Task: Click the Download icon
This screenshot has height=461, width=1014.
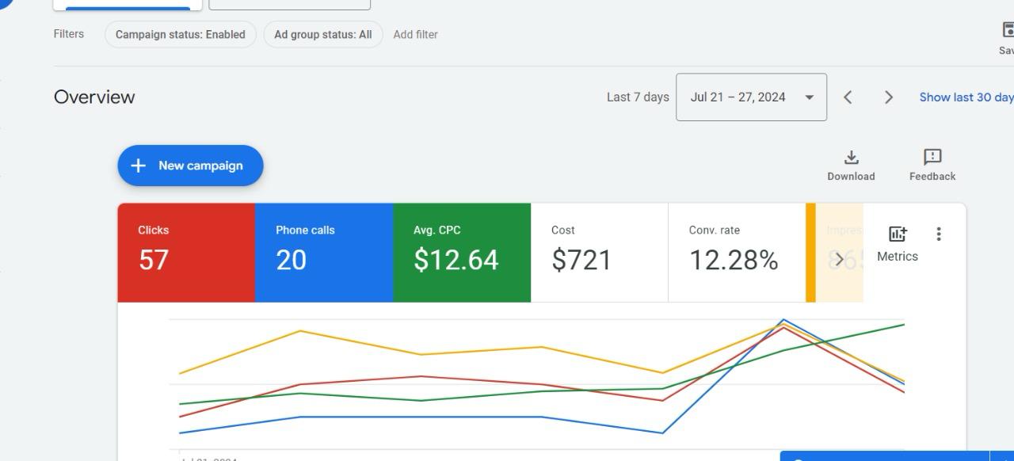Action: [851, 158]
